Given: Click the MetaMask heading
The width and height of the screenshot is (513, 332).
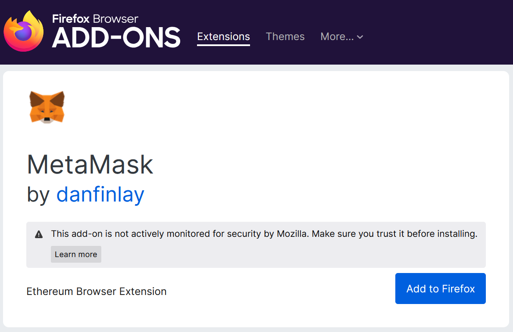Looking at the screenshot, I should 90,165.
